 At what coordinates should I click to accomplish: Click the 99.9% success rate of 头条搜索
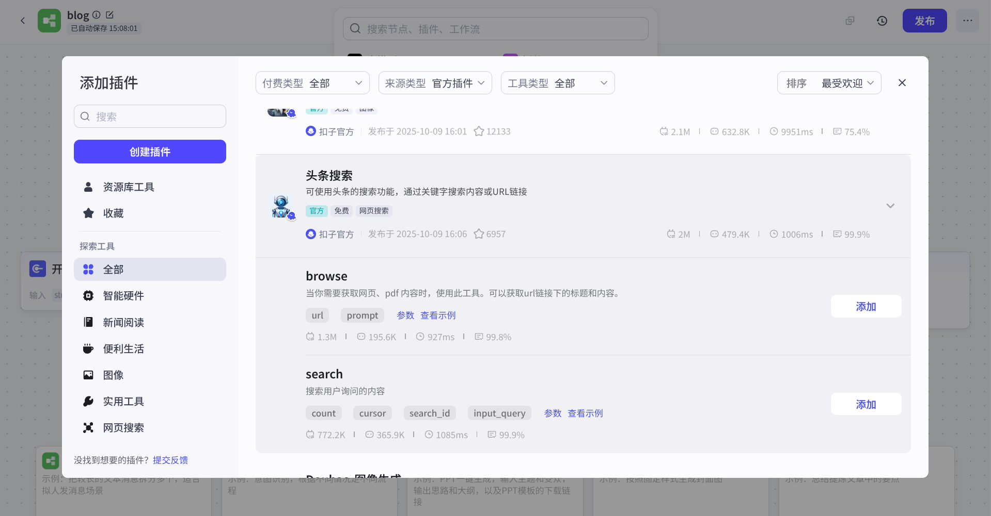point(852,235)
